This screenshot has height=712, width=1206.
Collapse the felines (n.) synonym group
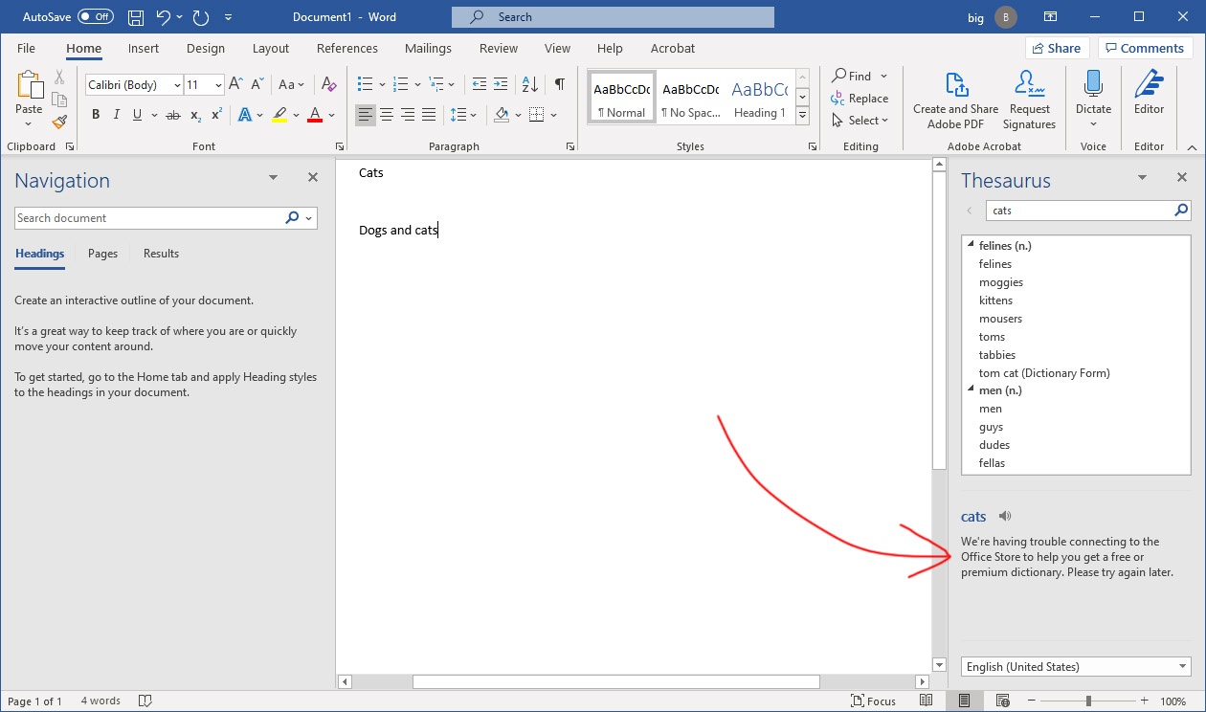tap(971, 245)
